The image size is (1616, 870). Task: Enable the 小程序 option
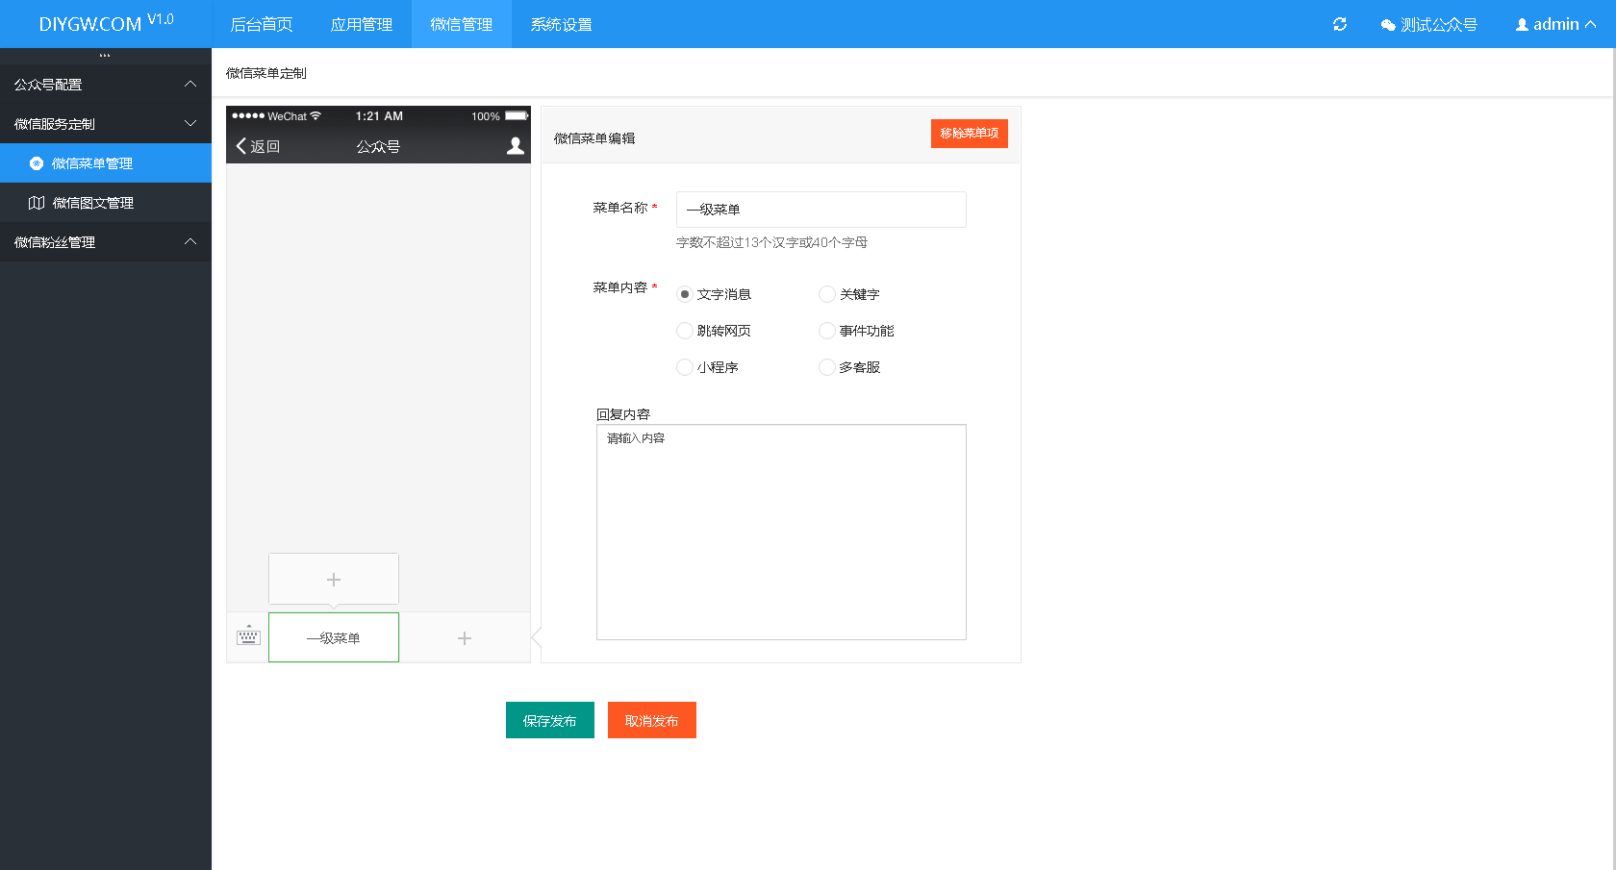click(684, 367)
